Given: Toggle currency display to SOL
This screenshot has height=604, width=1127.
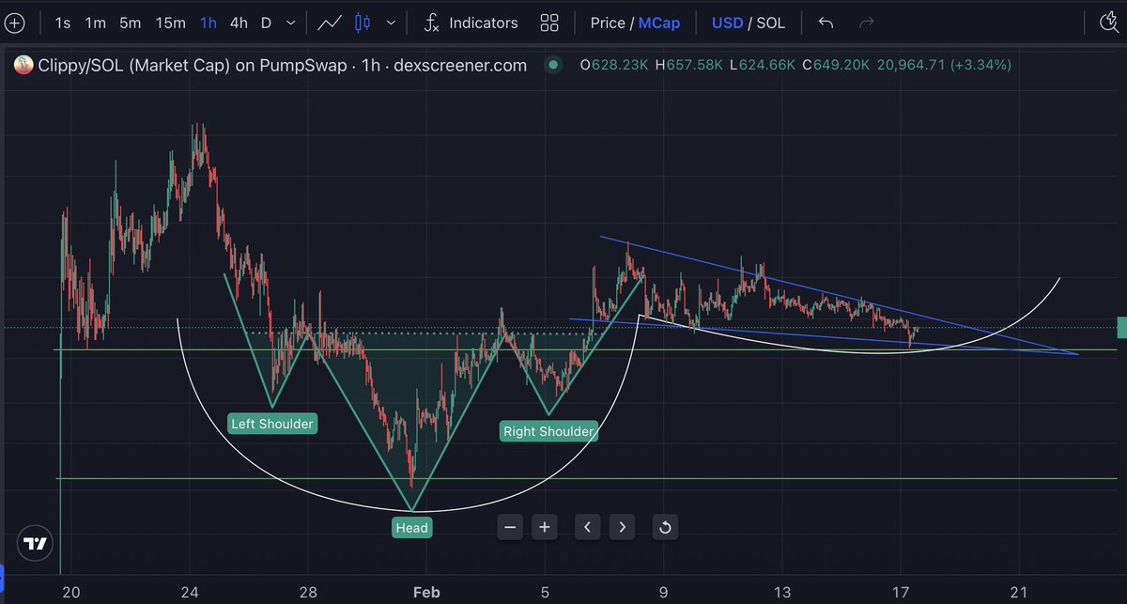Looking at the screenshot, I should click(x=772, y=23).
